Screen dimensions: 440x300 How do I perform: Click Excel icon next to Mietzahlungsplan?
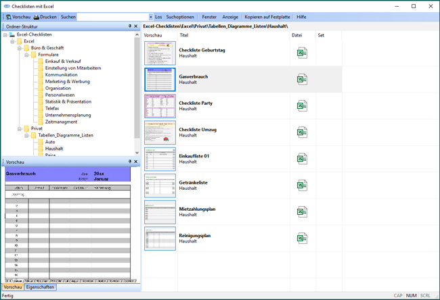coord(302,211)
